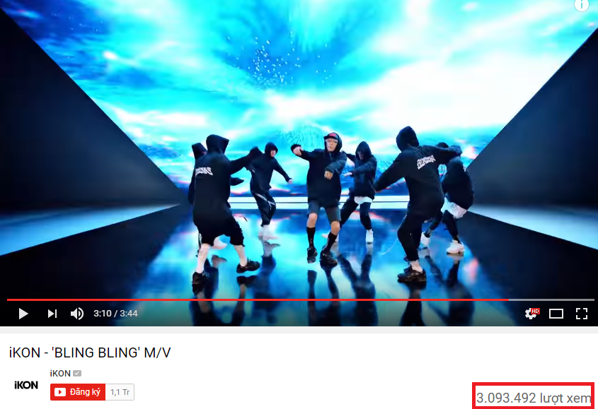Switch to theater mode view

(x=556, y=314)
